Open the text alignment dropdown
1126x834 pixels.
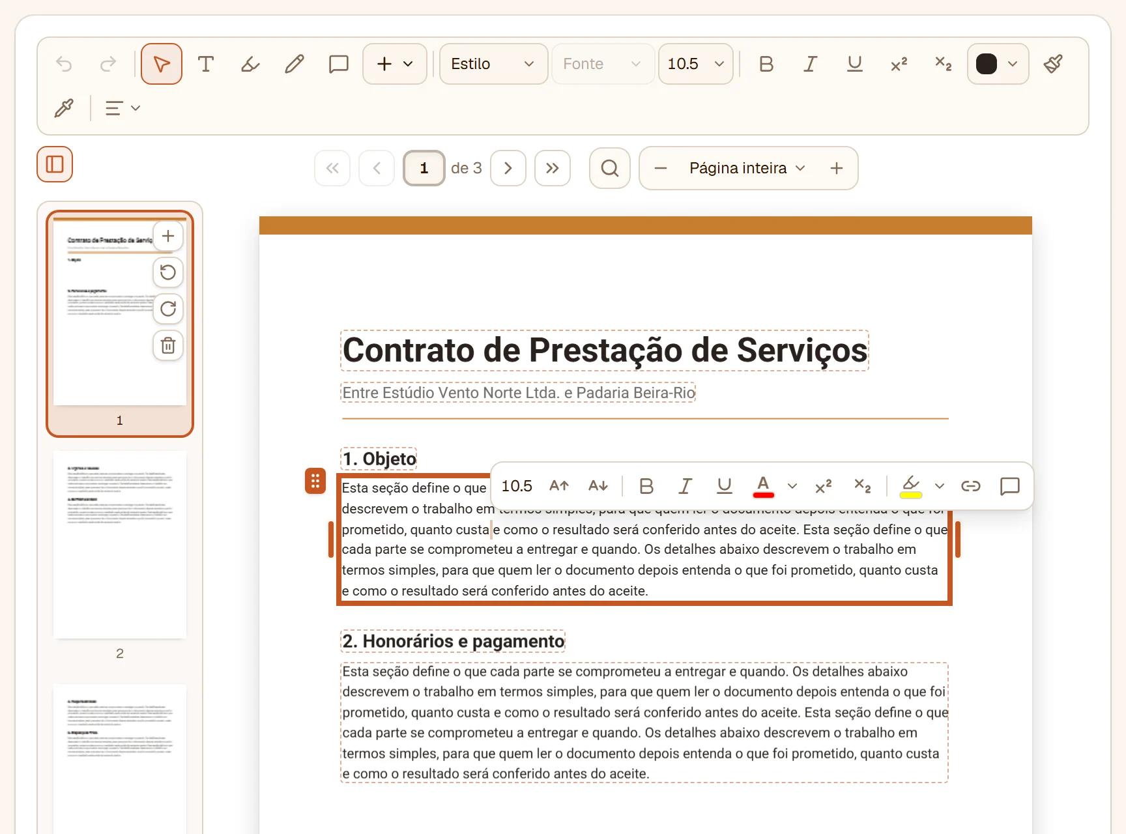coord(123,108)
